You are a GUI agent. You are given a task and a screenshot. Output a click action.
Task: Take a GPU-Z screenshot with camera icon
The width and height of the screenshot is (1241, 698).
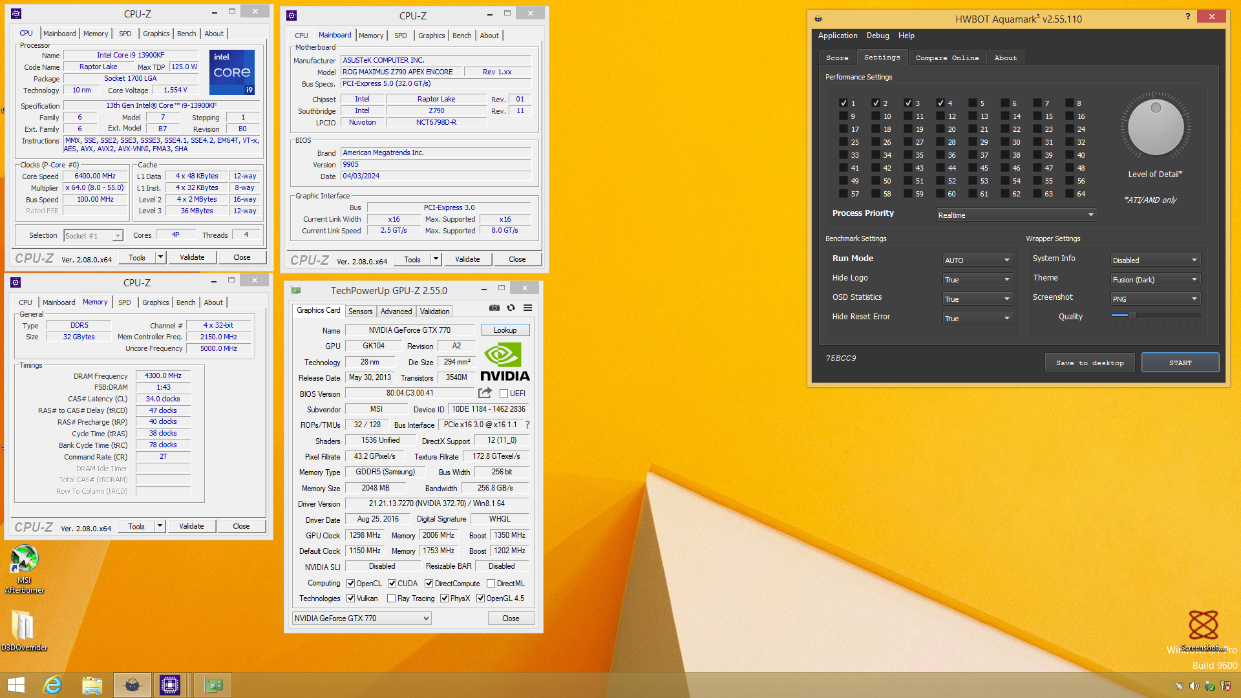point(494,308)
